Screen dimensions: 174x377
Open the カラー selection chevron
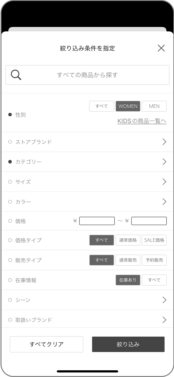[x=164, y=201]
